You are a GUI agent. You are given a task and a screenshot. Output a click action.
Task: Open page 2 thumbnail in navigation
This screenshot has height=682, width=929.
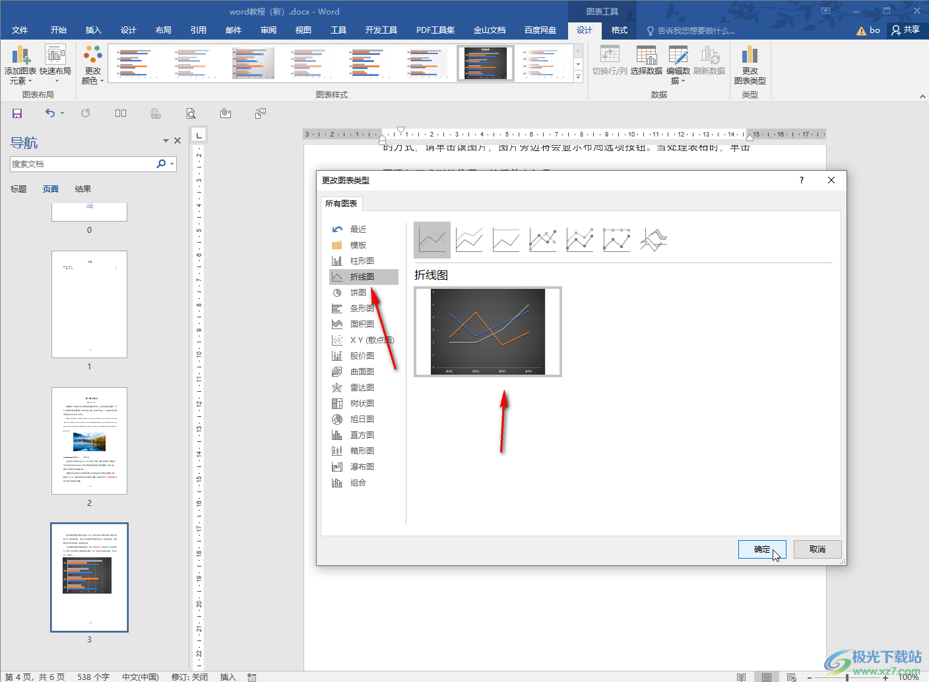pos(90,441)
